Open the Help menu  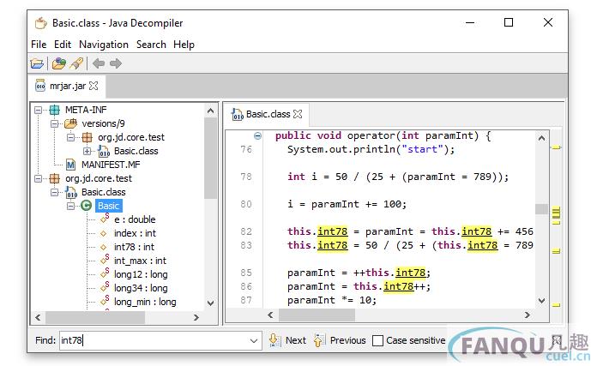(184, 45)
